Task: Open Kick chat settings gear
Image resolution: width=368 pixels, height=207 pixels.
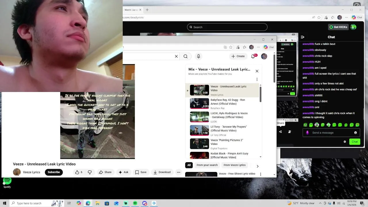Action: [345, 142]
